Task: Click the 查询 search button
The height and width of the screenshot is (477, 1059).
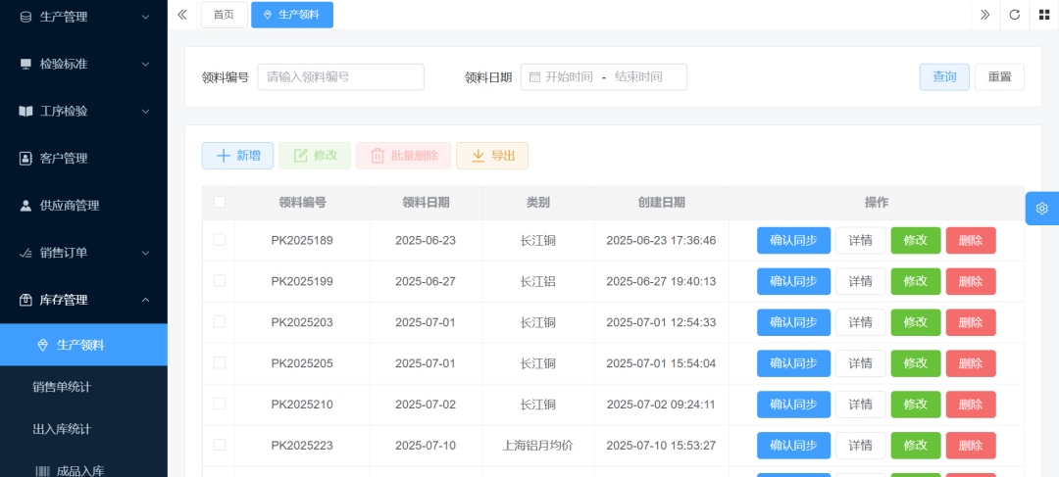Action: [944, 77]
